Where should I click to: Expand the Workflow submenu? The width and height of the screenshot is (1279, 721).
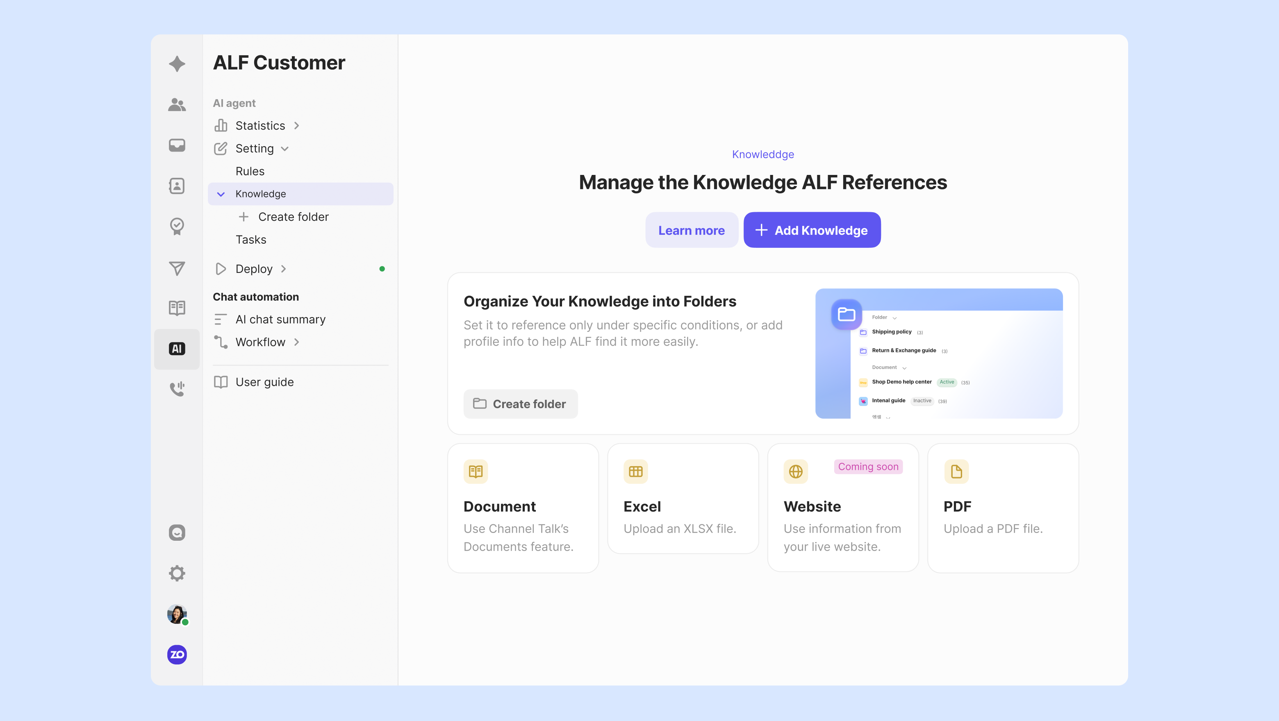point(296,342)
